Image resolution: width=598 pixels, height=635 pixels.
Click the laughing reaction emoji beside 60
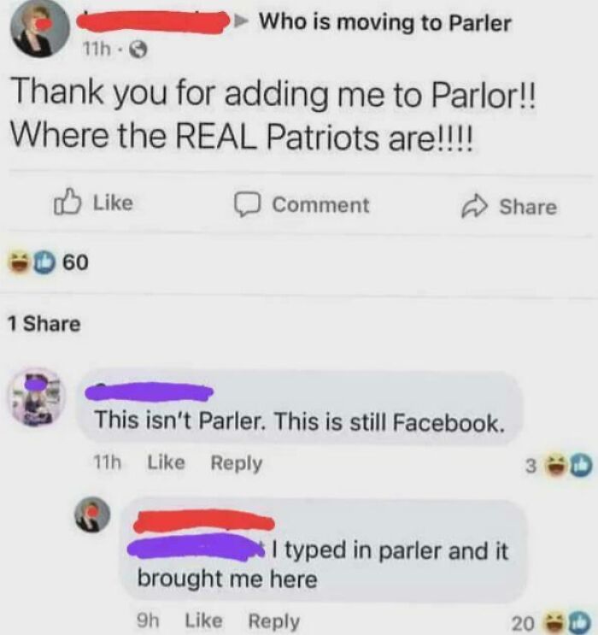tap(19, 263)
